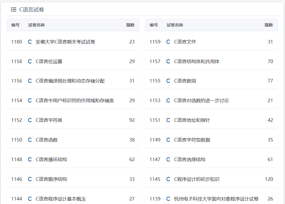Open C语言程序设计基本概念 paper
This screenshot has height=204, width=285.
tap(61, 199)
